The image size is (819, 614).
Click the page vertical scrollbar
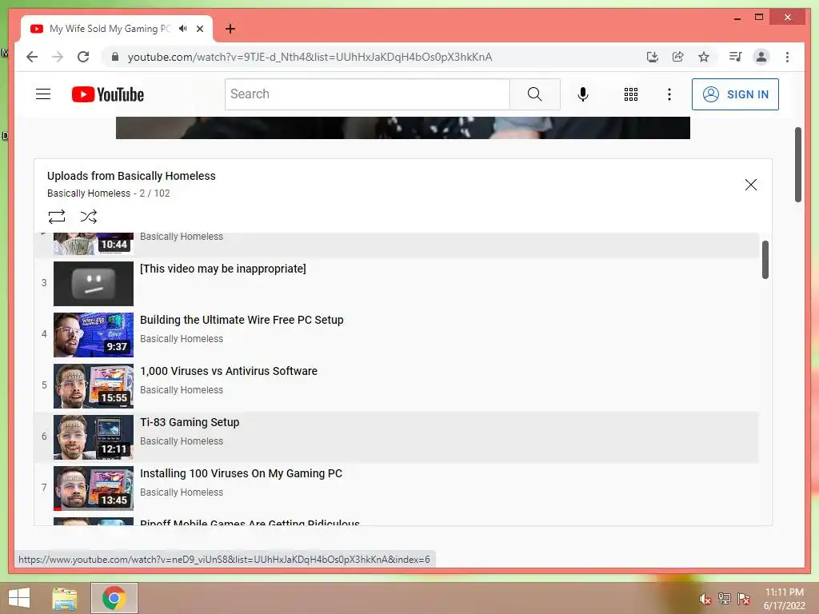[x=798, y=165]
